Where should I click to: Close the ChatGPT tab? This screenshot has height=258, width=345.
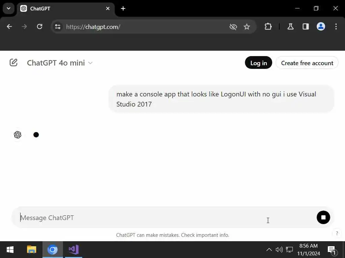pos(108,8)
